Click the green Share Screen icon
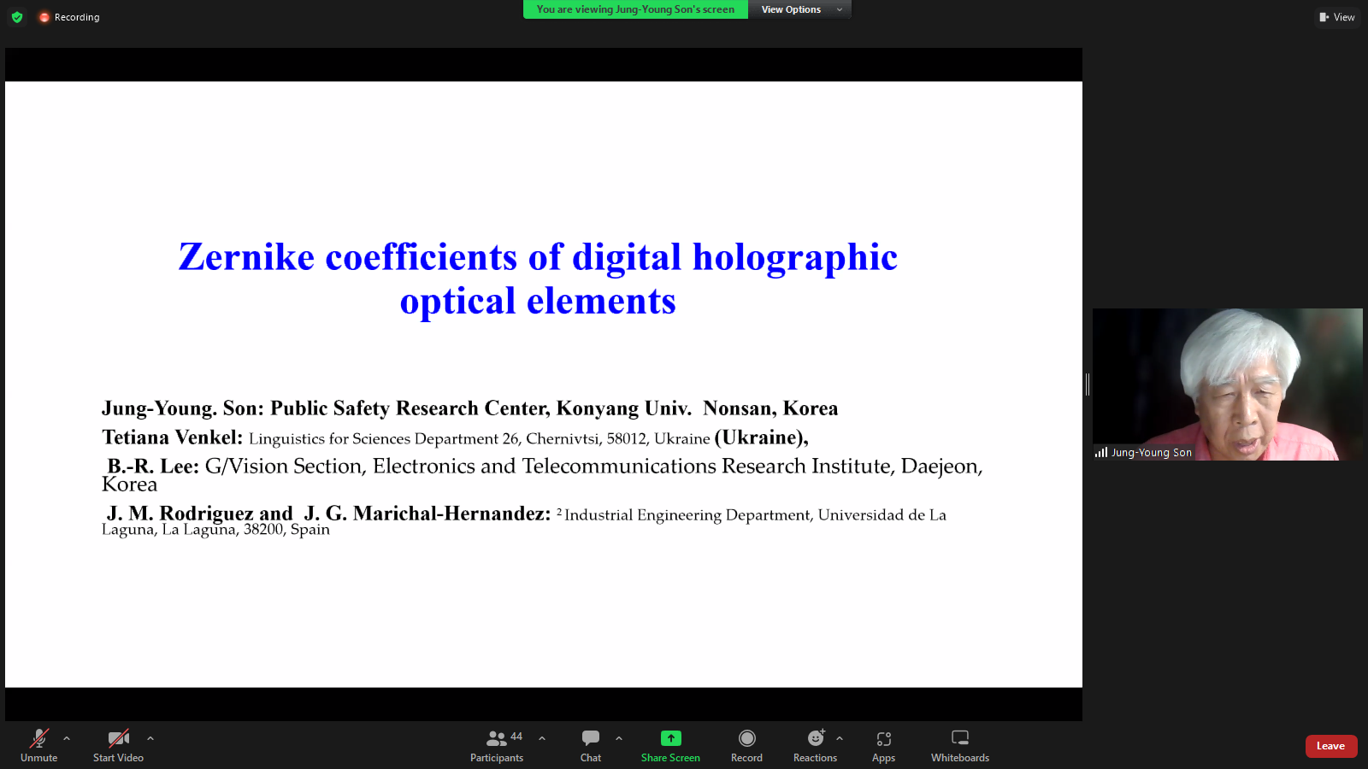The height and width of the screenshot is (769, 1368). (671, 738)
